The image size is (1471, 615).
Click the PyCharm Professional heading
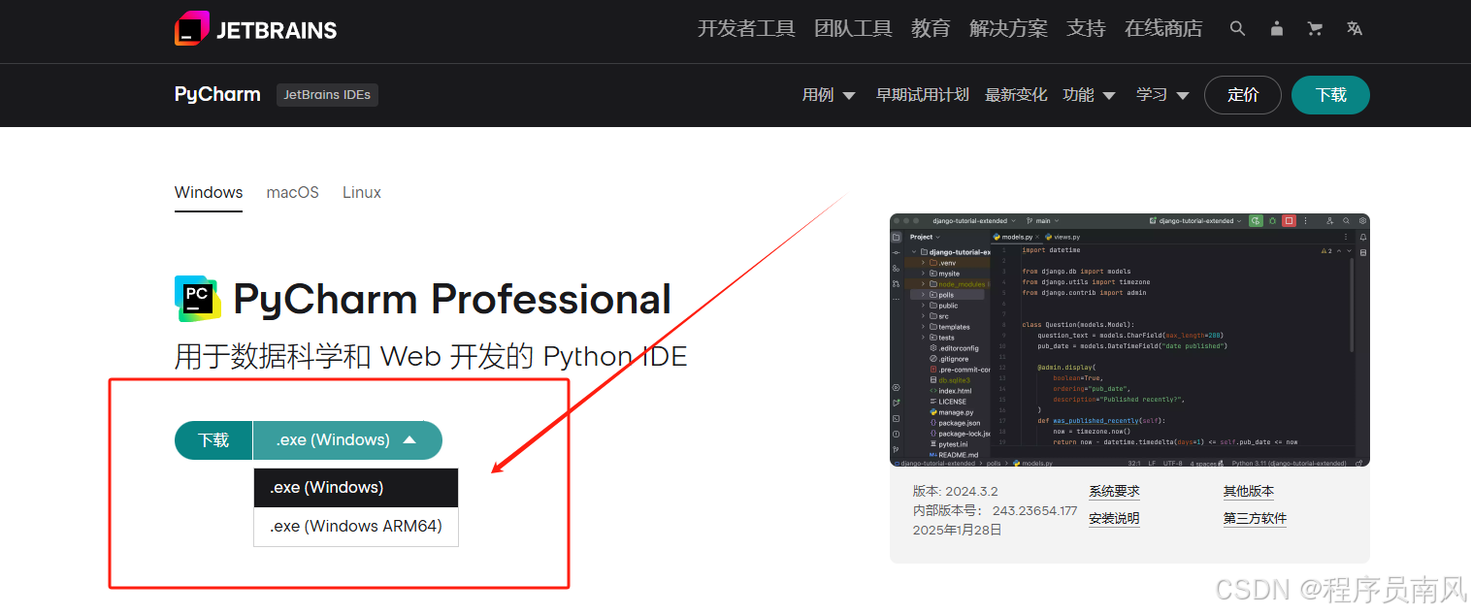pos(452,299)
